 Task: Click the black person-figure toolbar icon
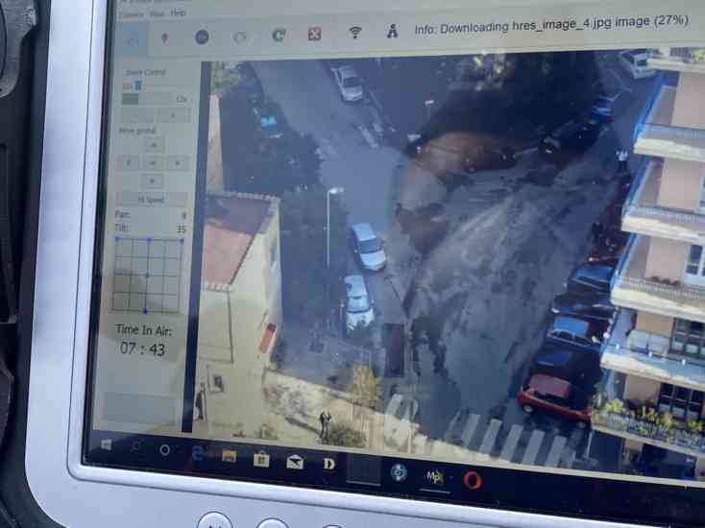[x=393, y=31]
